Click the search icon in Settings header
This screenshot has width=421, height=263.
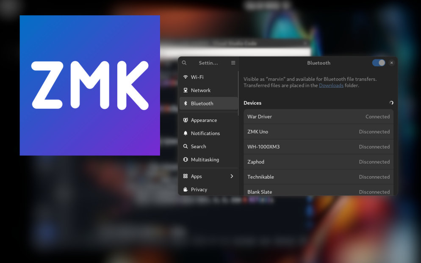[184, 63]
